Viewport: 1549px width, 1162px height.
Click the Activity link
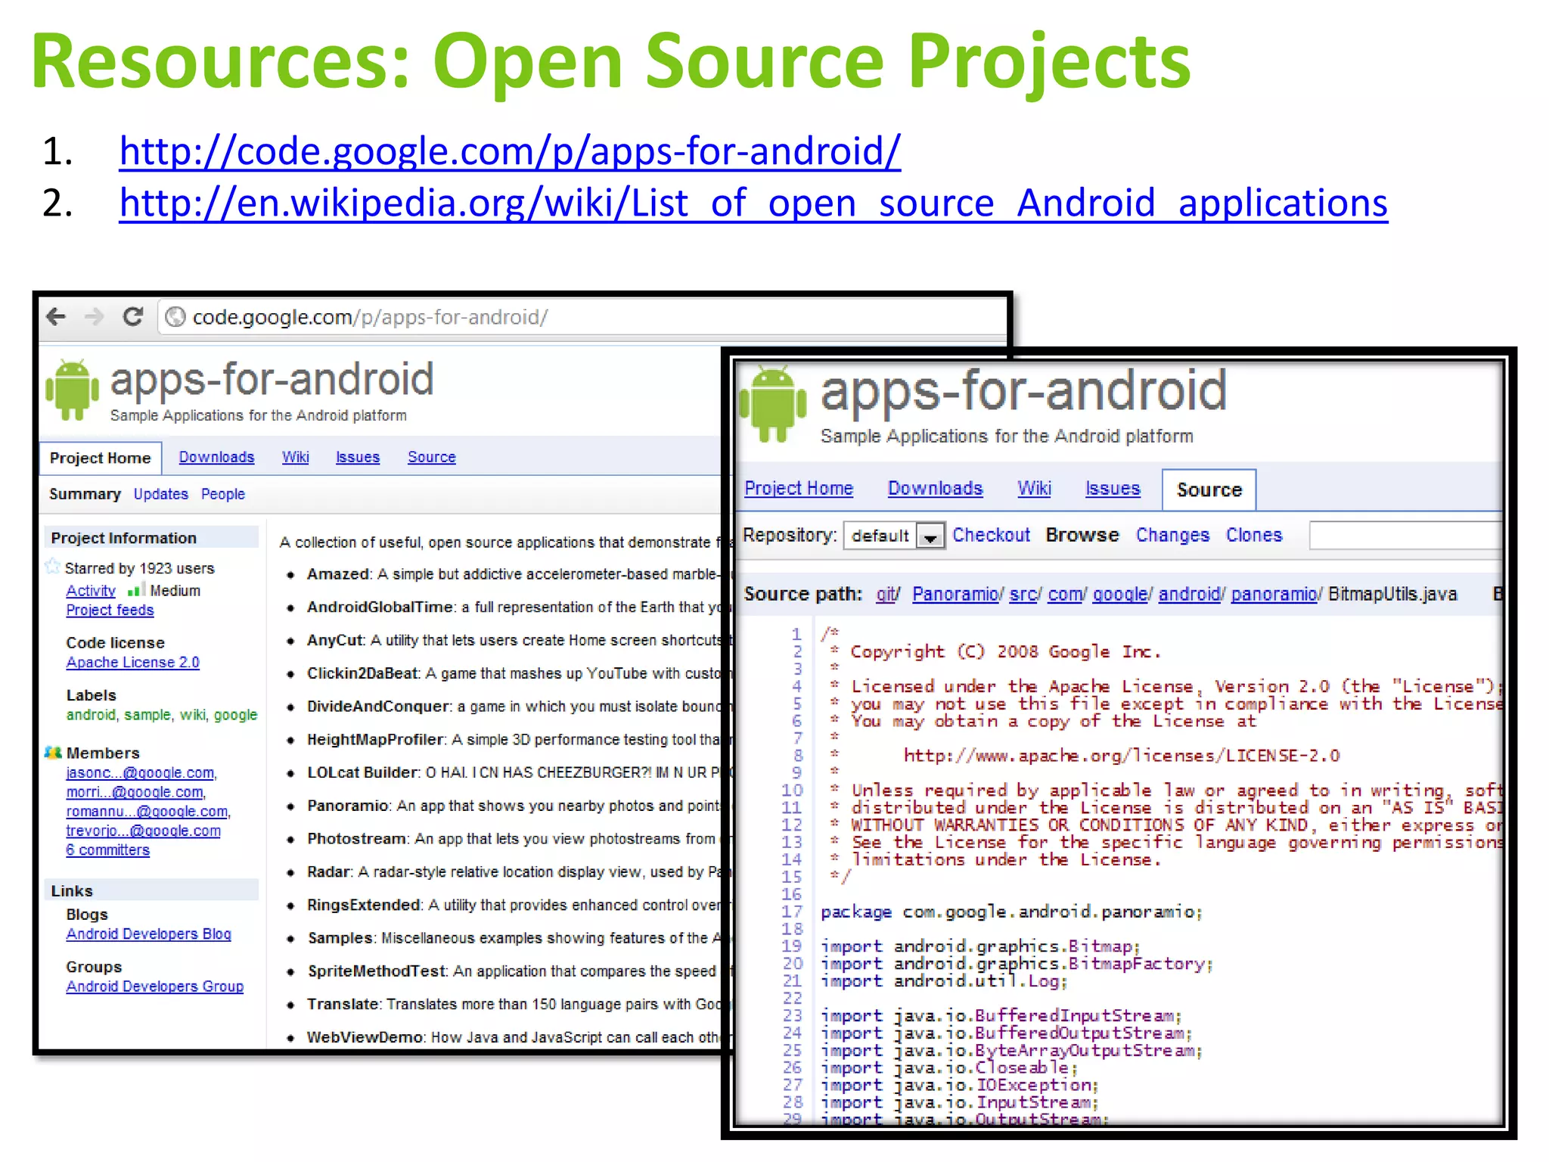[x=91, y=591]
